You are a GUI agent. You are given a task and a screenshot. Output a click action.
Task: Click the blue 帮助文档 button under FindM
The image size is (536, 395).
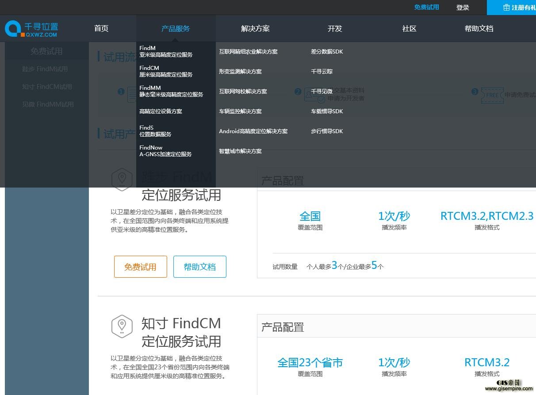click(x=199, y=267)
